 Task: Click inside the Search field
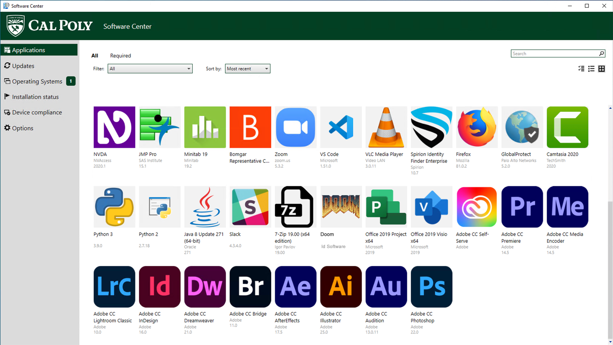554,54
